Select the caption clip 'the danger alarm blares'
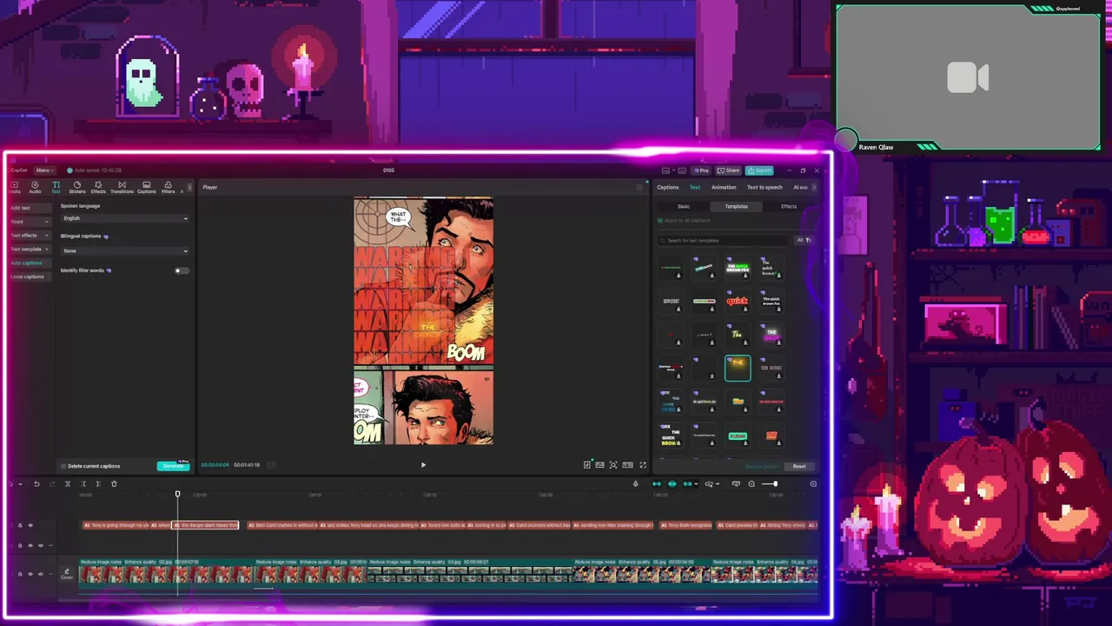This screenshot has width=1112, height=626. (x=205, y=525)
